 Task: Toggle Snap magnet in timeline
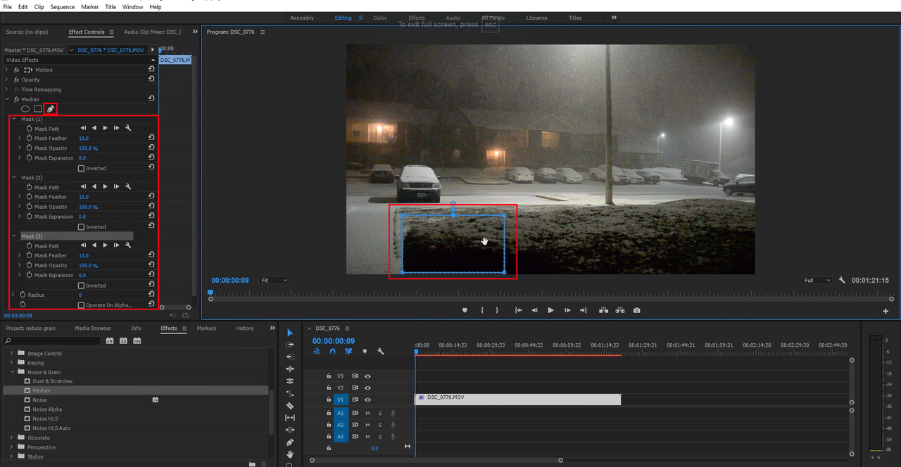[332, 351]
